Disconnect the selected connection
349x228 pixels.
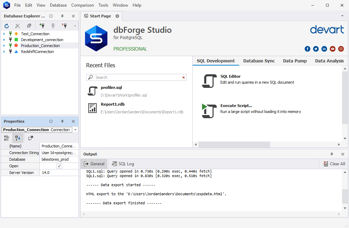click(65, 26)
